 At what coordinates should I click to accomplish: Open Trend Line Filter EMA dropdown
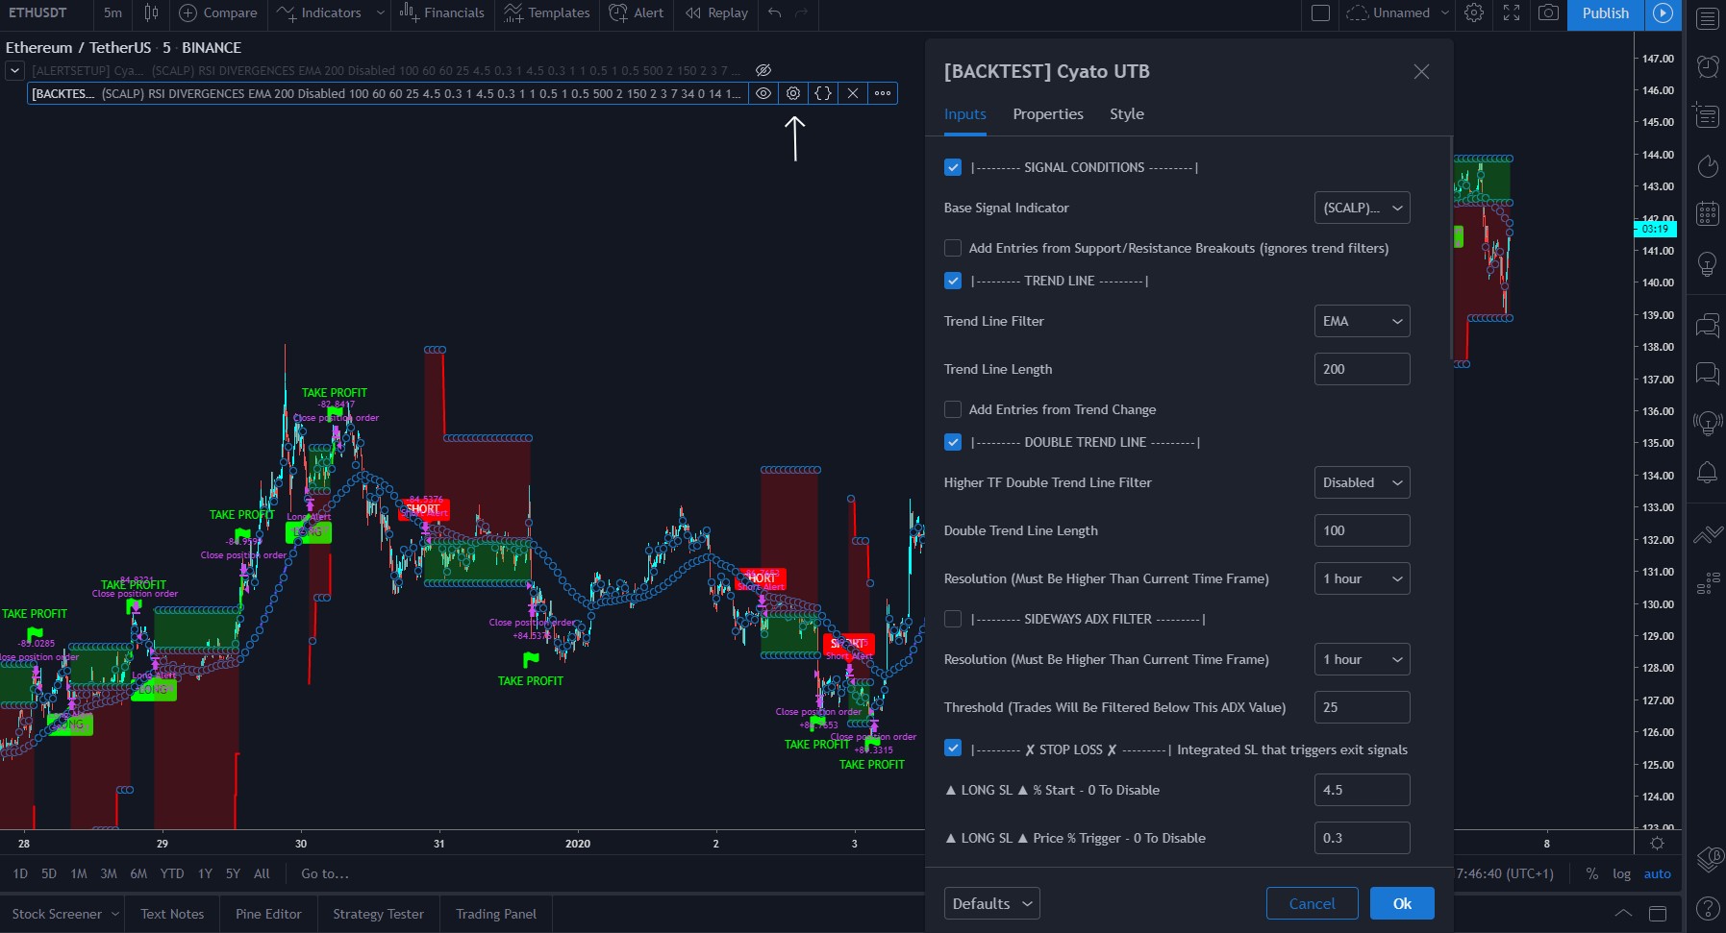1362,321
